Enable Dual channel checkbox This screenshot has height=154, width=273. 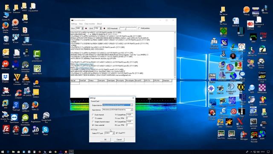point(93,115)
